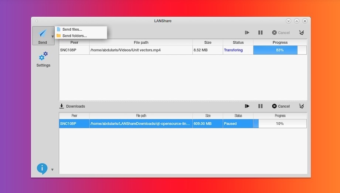
Task: Sort Downloads table by Peer header
Action: coord(74,116)
